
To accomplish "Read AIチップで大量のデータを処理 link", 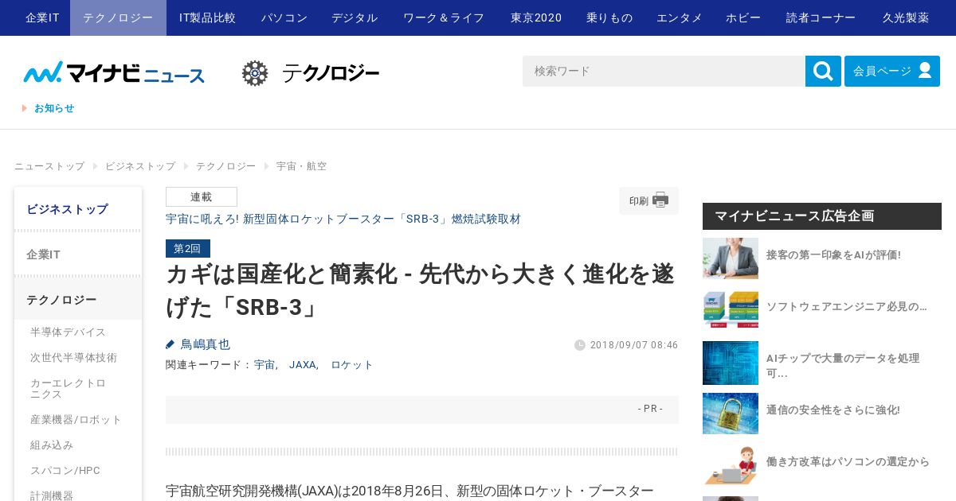I will click(843, 365).
